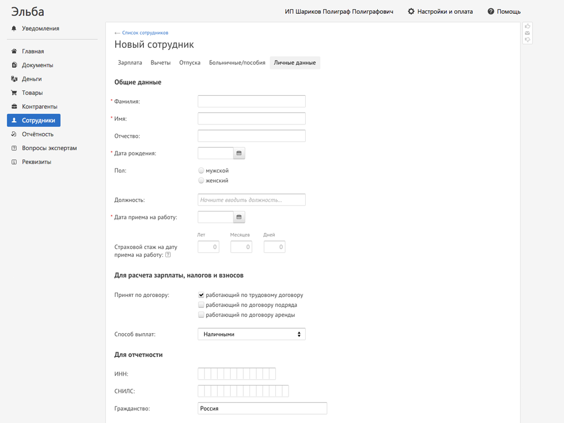
Task: Open calendar for Дата приема на работу
Action: 239,217
